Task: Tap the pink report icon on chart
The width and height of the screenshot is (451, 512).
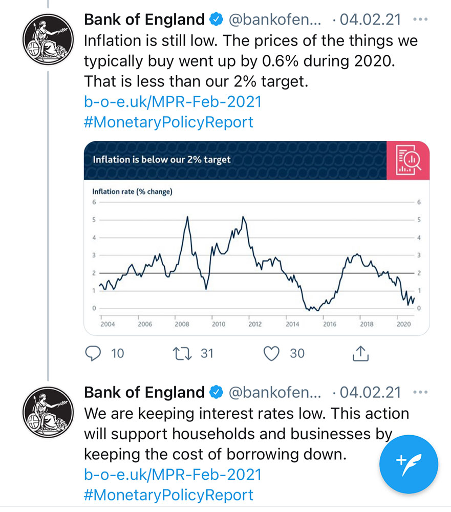Action: (x=408, y=159)
